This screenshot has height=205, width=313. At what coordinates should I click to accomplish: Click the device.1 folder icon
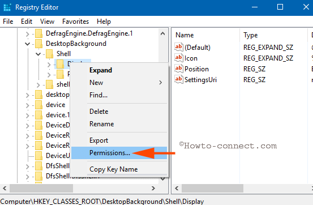coord(38,115)
